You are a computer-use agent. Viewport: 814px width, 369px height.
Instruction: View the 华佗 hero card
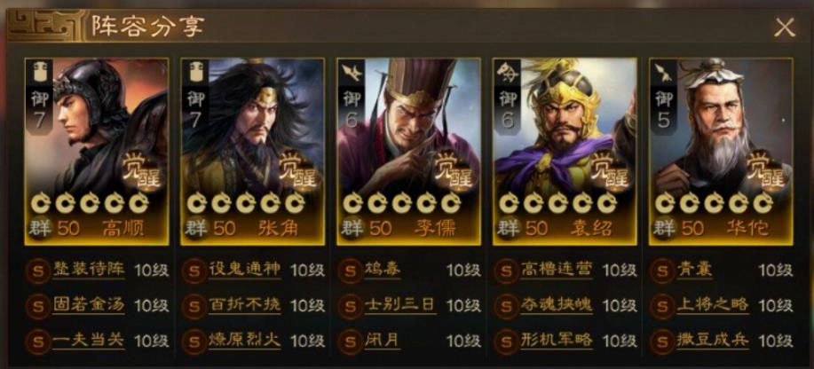click(x=721, y=151)
